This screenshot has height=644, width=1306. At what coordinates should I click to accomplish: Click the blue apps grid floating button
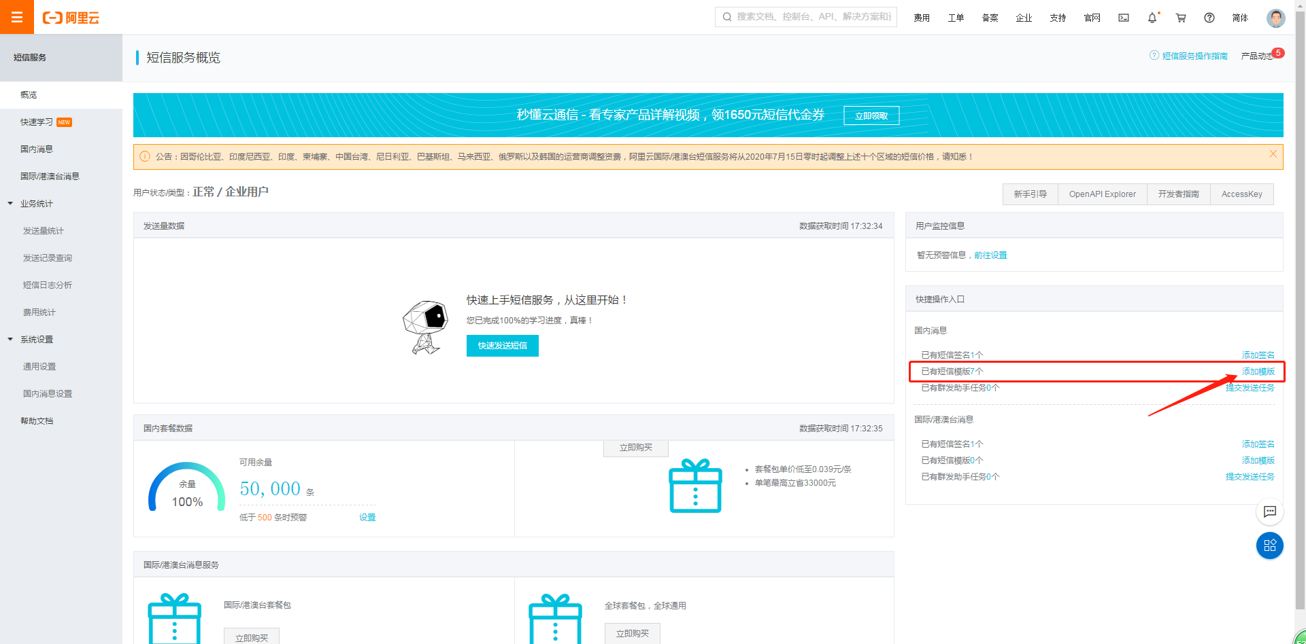1270,545
